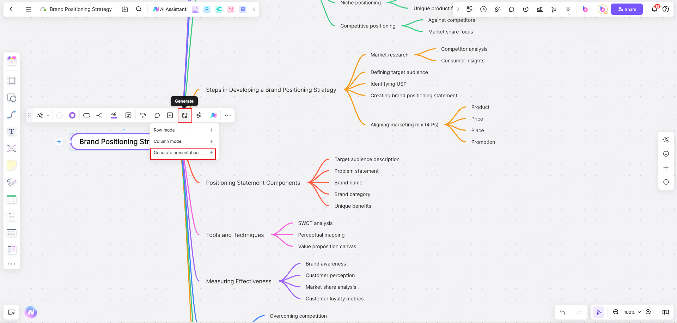Select the Text tool in left sidebar
Screen dimensions: 677x323
12,131
